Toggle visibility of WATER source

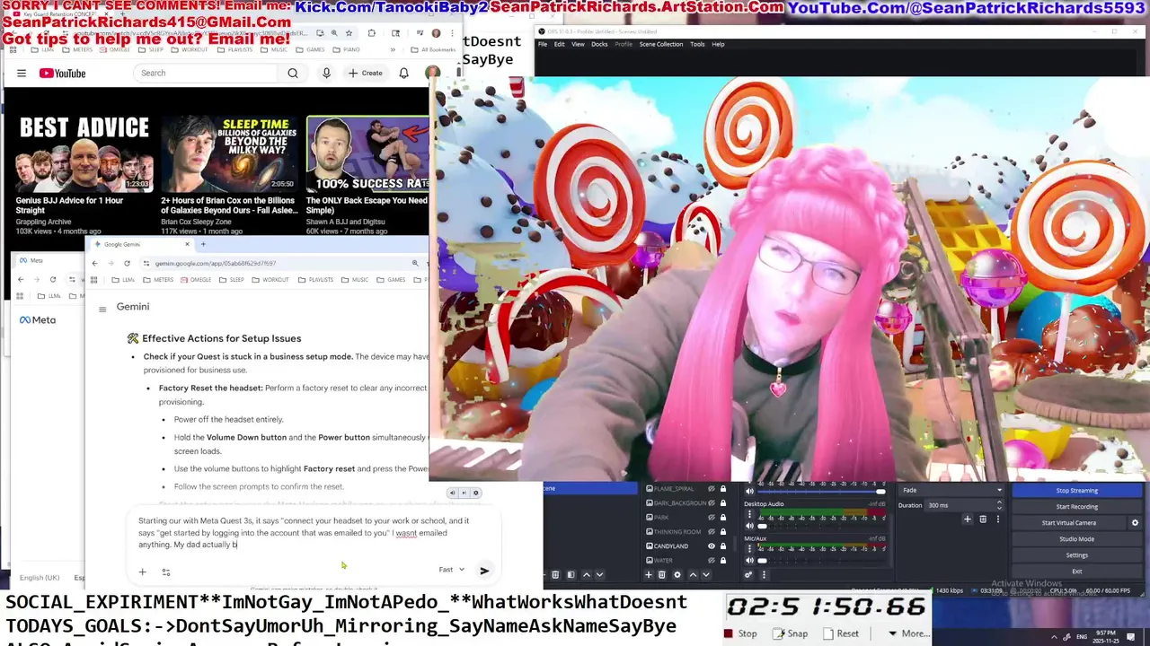(712, 560)
